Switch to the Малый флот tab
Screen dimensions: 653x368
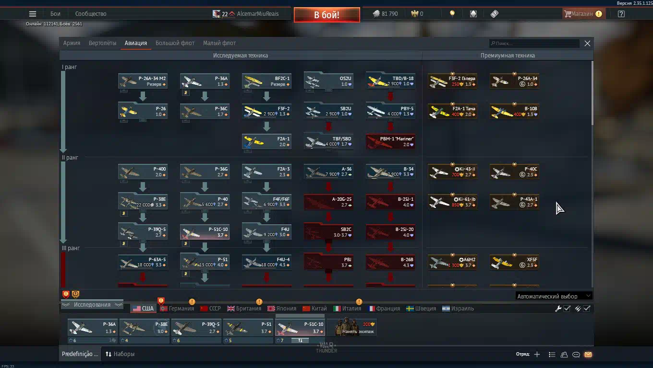[219, 43]
